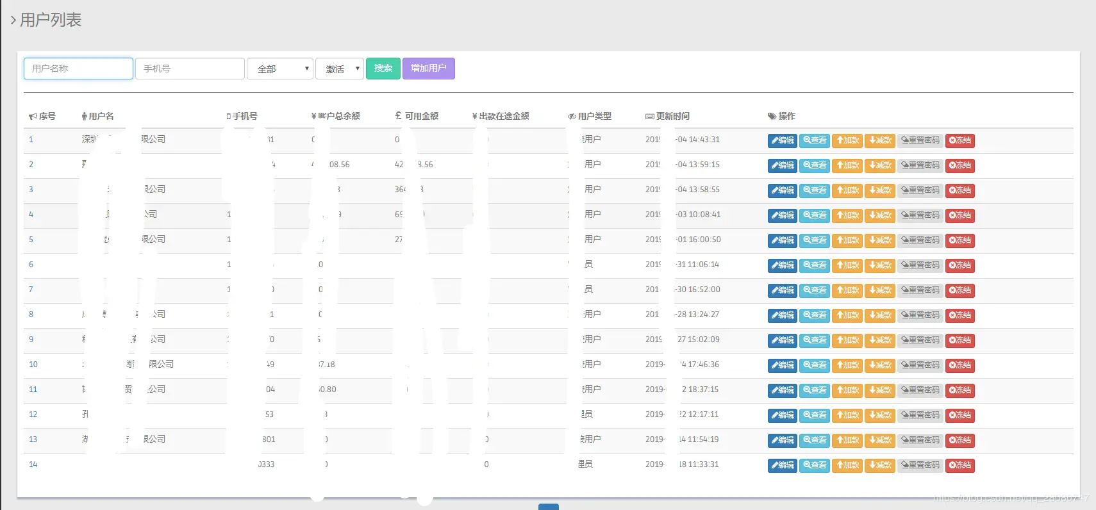Freeze the row 1 user
Image resolution: width=1096 pixels, height=510 pixels.
pyautogui.click(x=960, y=140)
